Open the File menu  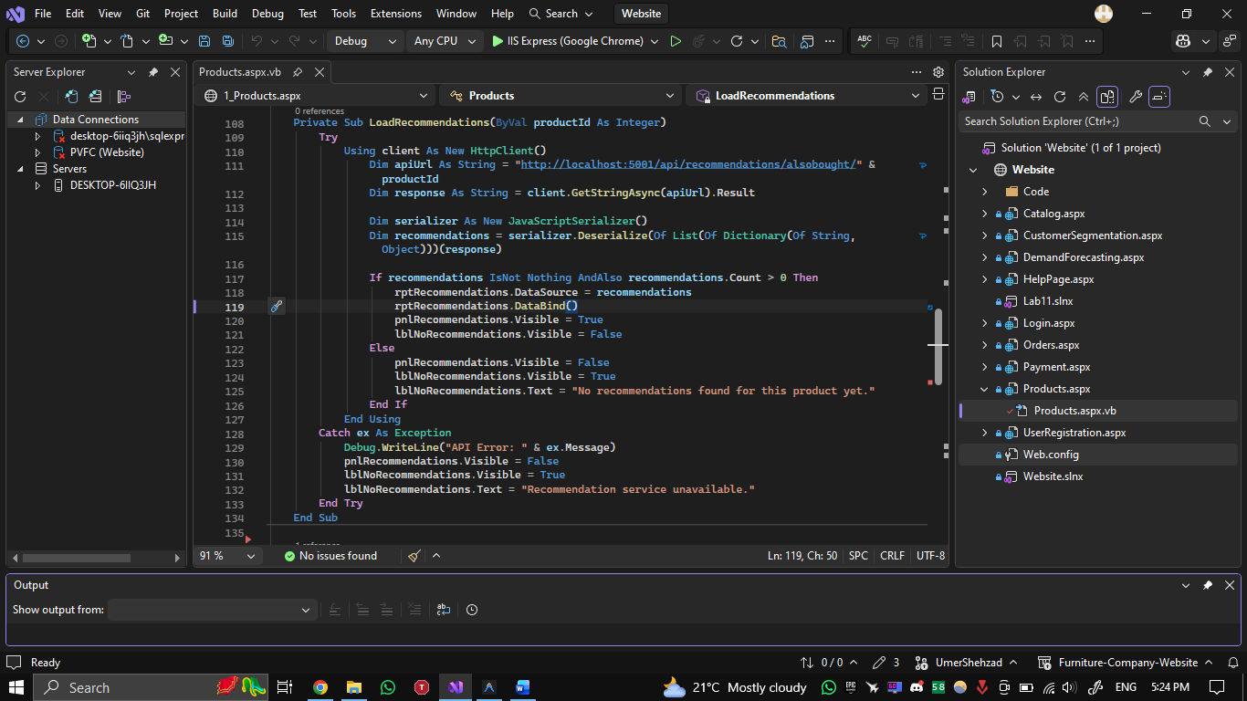tap(43, 14)
